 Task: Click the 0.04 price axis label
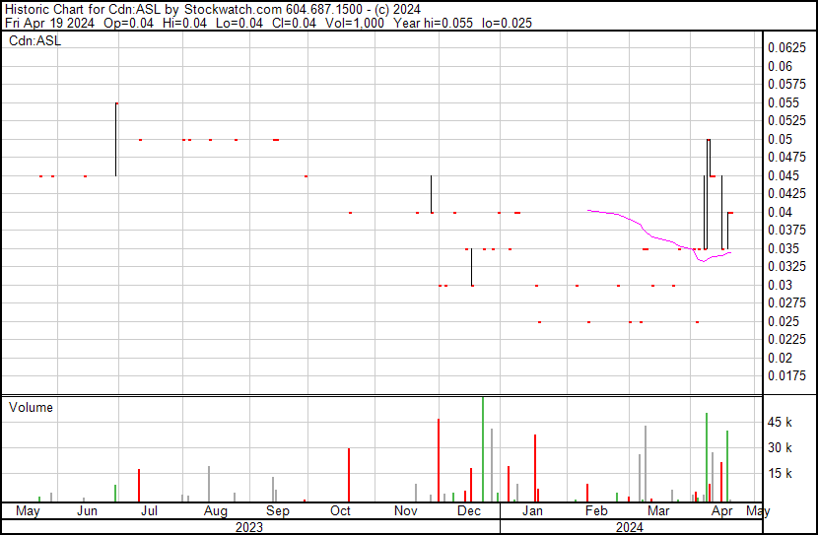point(780,212)
